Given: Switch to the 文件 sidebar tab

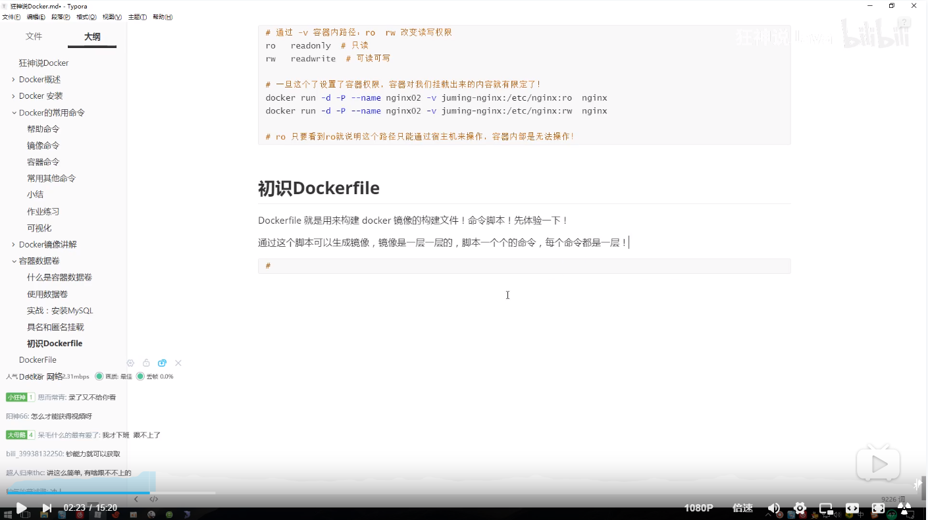Looking at the screenshot, I should click(x=34, y=37).
